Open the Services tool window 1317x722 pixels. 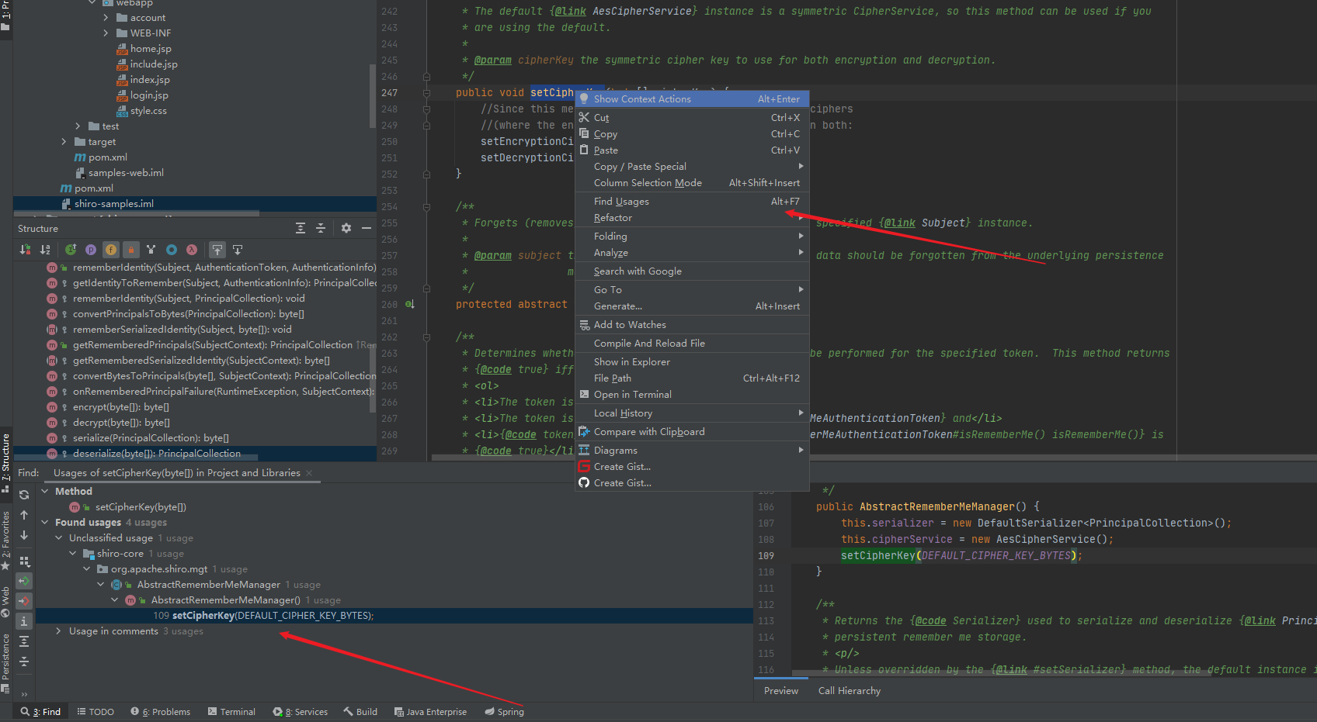click(300, 712)
